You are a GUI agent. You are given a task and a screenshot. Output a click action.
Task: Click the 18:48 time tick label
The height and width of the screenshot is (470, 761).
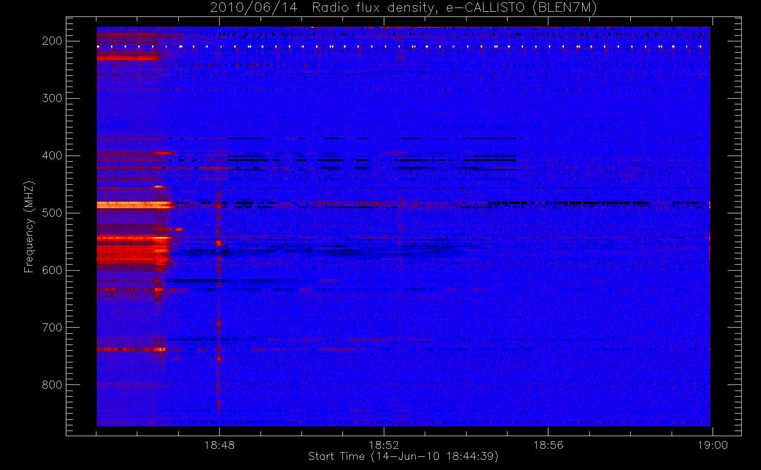[x=219, y=445]
